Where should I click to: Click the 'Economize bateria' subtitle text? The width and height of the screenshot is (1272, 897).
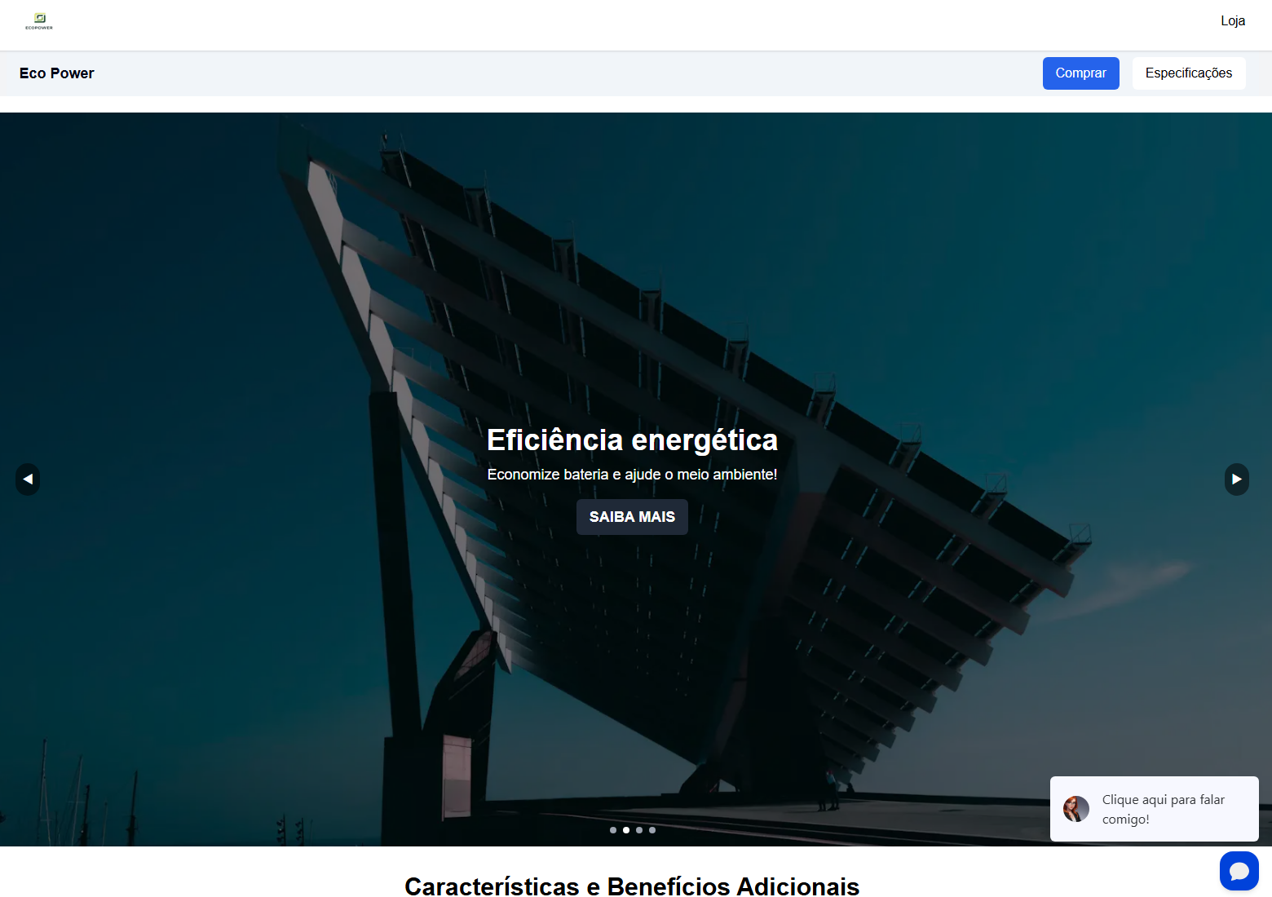(x=632, y=474)
